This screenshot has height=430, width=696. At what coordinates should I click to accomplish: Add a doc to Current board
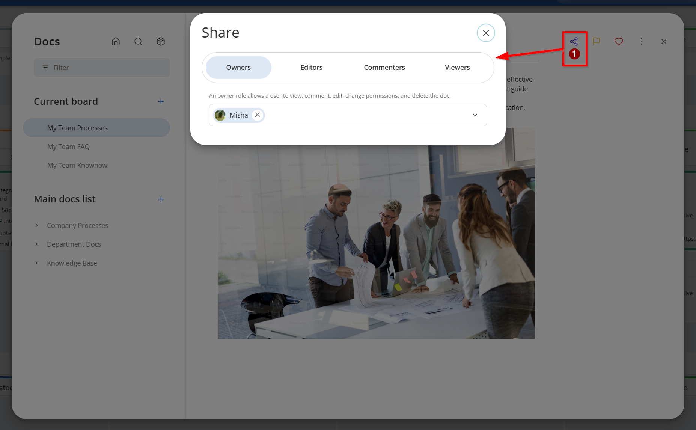tap(161, 101)
